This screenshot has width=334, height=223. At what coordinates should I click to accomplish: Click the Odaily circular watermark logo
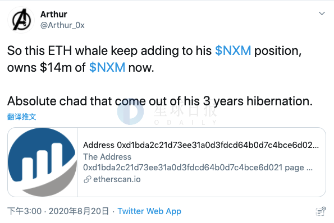(x=130, y=112)
